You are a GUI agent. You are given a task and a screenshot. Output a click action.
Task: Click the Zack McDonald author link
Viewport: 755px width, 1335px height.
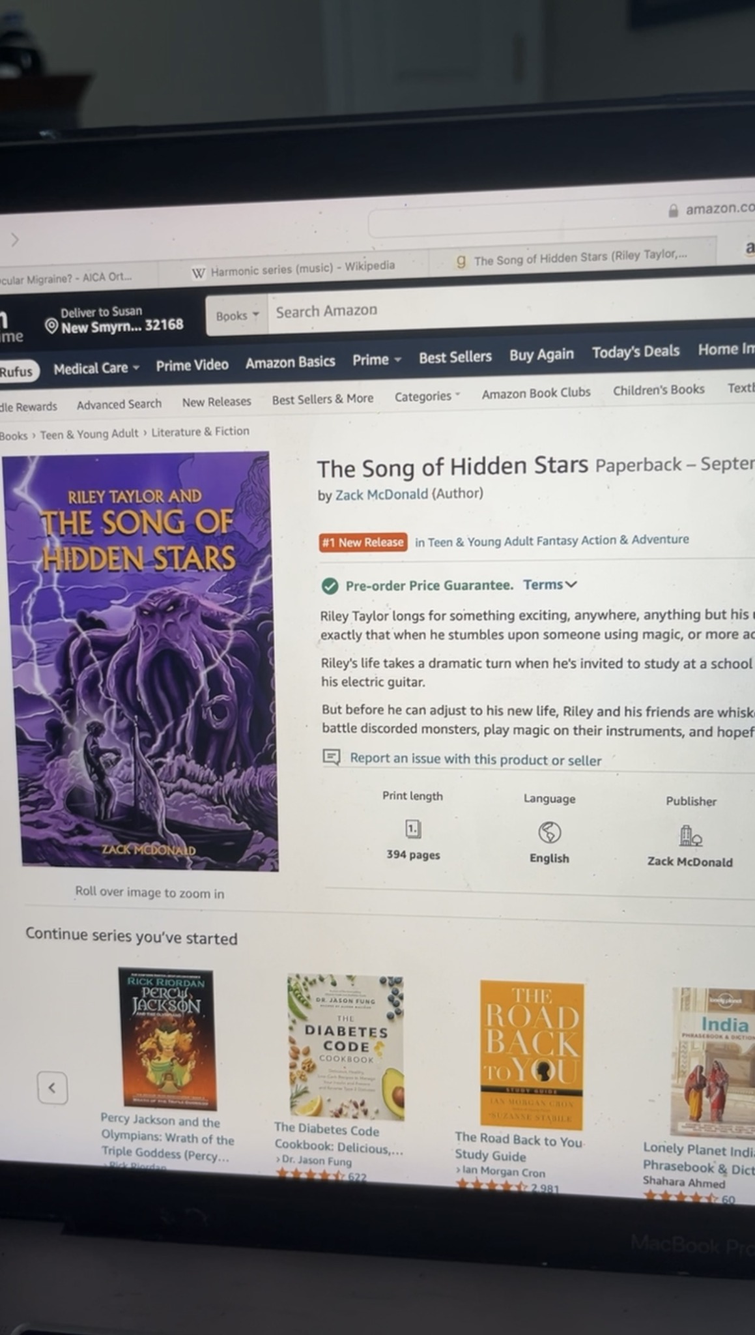pos(381,494)
